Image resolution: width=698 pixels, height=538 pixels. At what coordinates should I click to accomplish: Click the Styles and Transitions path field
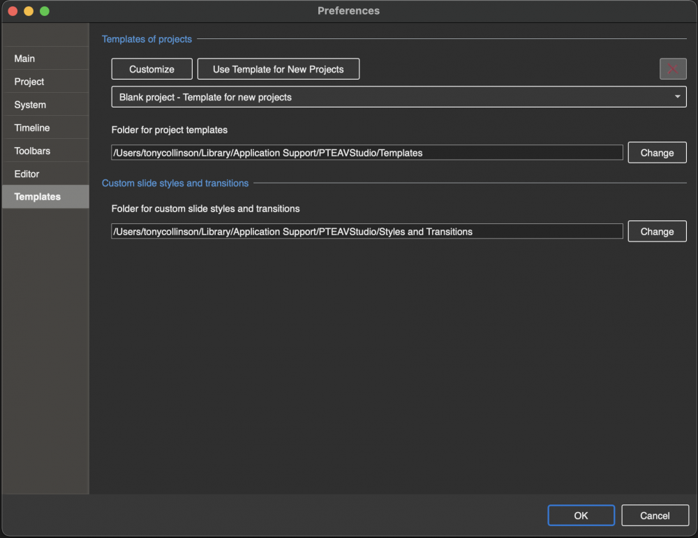(x=366, y=232)
